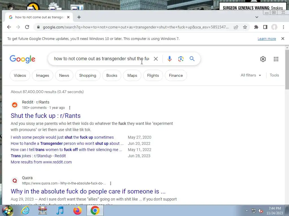This screenshot has height=216, width=289.
Task: Open 'I wish some people' sublink
Action: [x=62, y=137]
